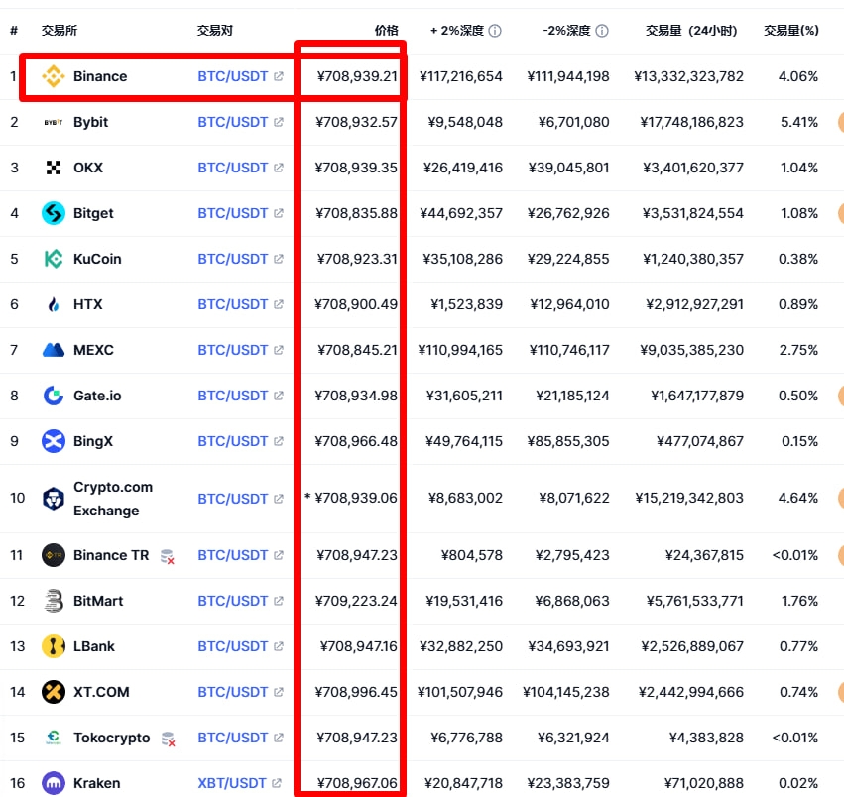Sort by +2%深度 column header
The height and width of the screenshot is (797, 844).
[457, 31]
